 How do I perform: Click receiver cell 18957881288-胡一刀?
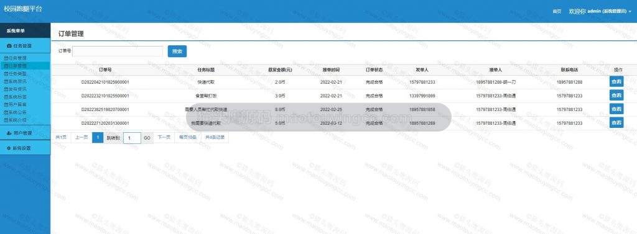[496, 83]
